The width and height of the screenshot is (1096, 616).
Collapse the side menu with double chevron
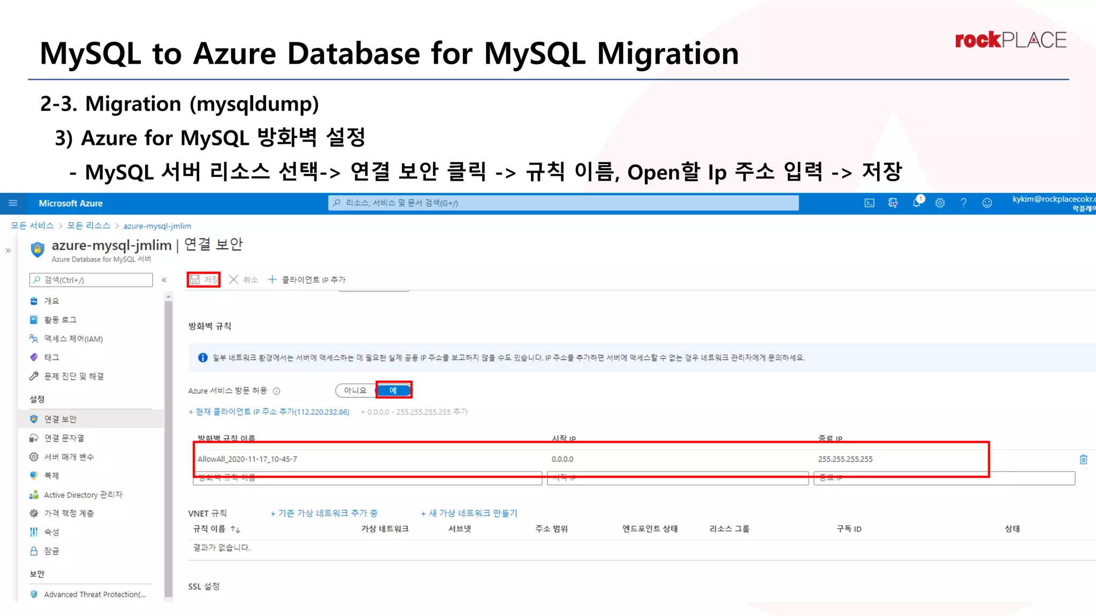tap(164, 280)
